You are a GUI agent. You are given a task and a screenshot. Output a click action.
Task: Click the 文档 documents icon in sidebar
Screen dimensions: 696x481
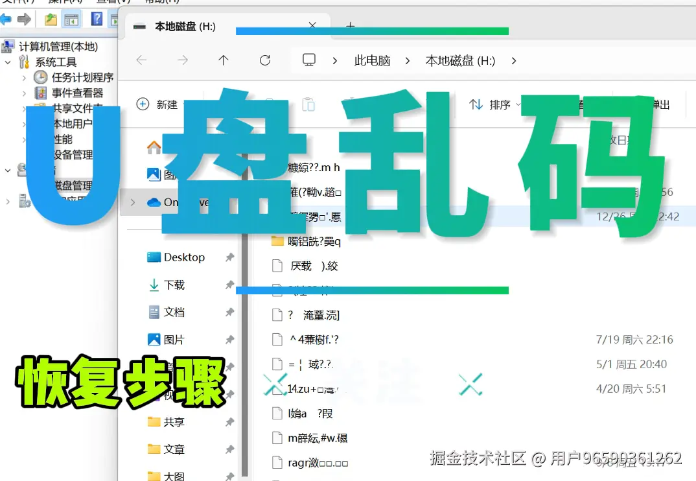pyautogui.click(x=154, y=311)
